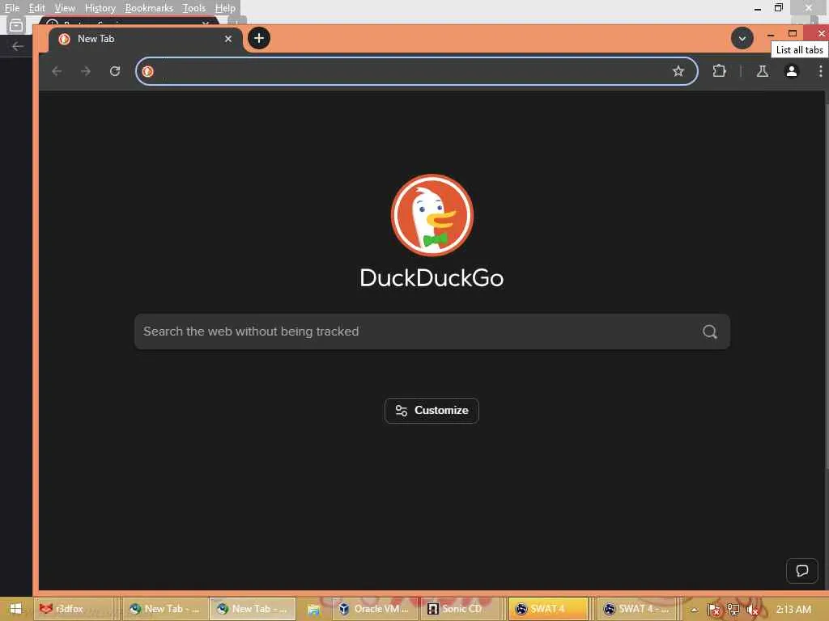Go forward with browser forward arrow
The width and height of the screenshot is (829, 621).
coord(86,71)
